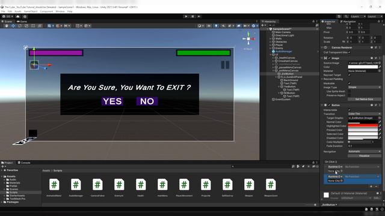Toggle the Button component enabled checkbox
Viewport: 385px width, 216px height.
(329, 105)
